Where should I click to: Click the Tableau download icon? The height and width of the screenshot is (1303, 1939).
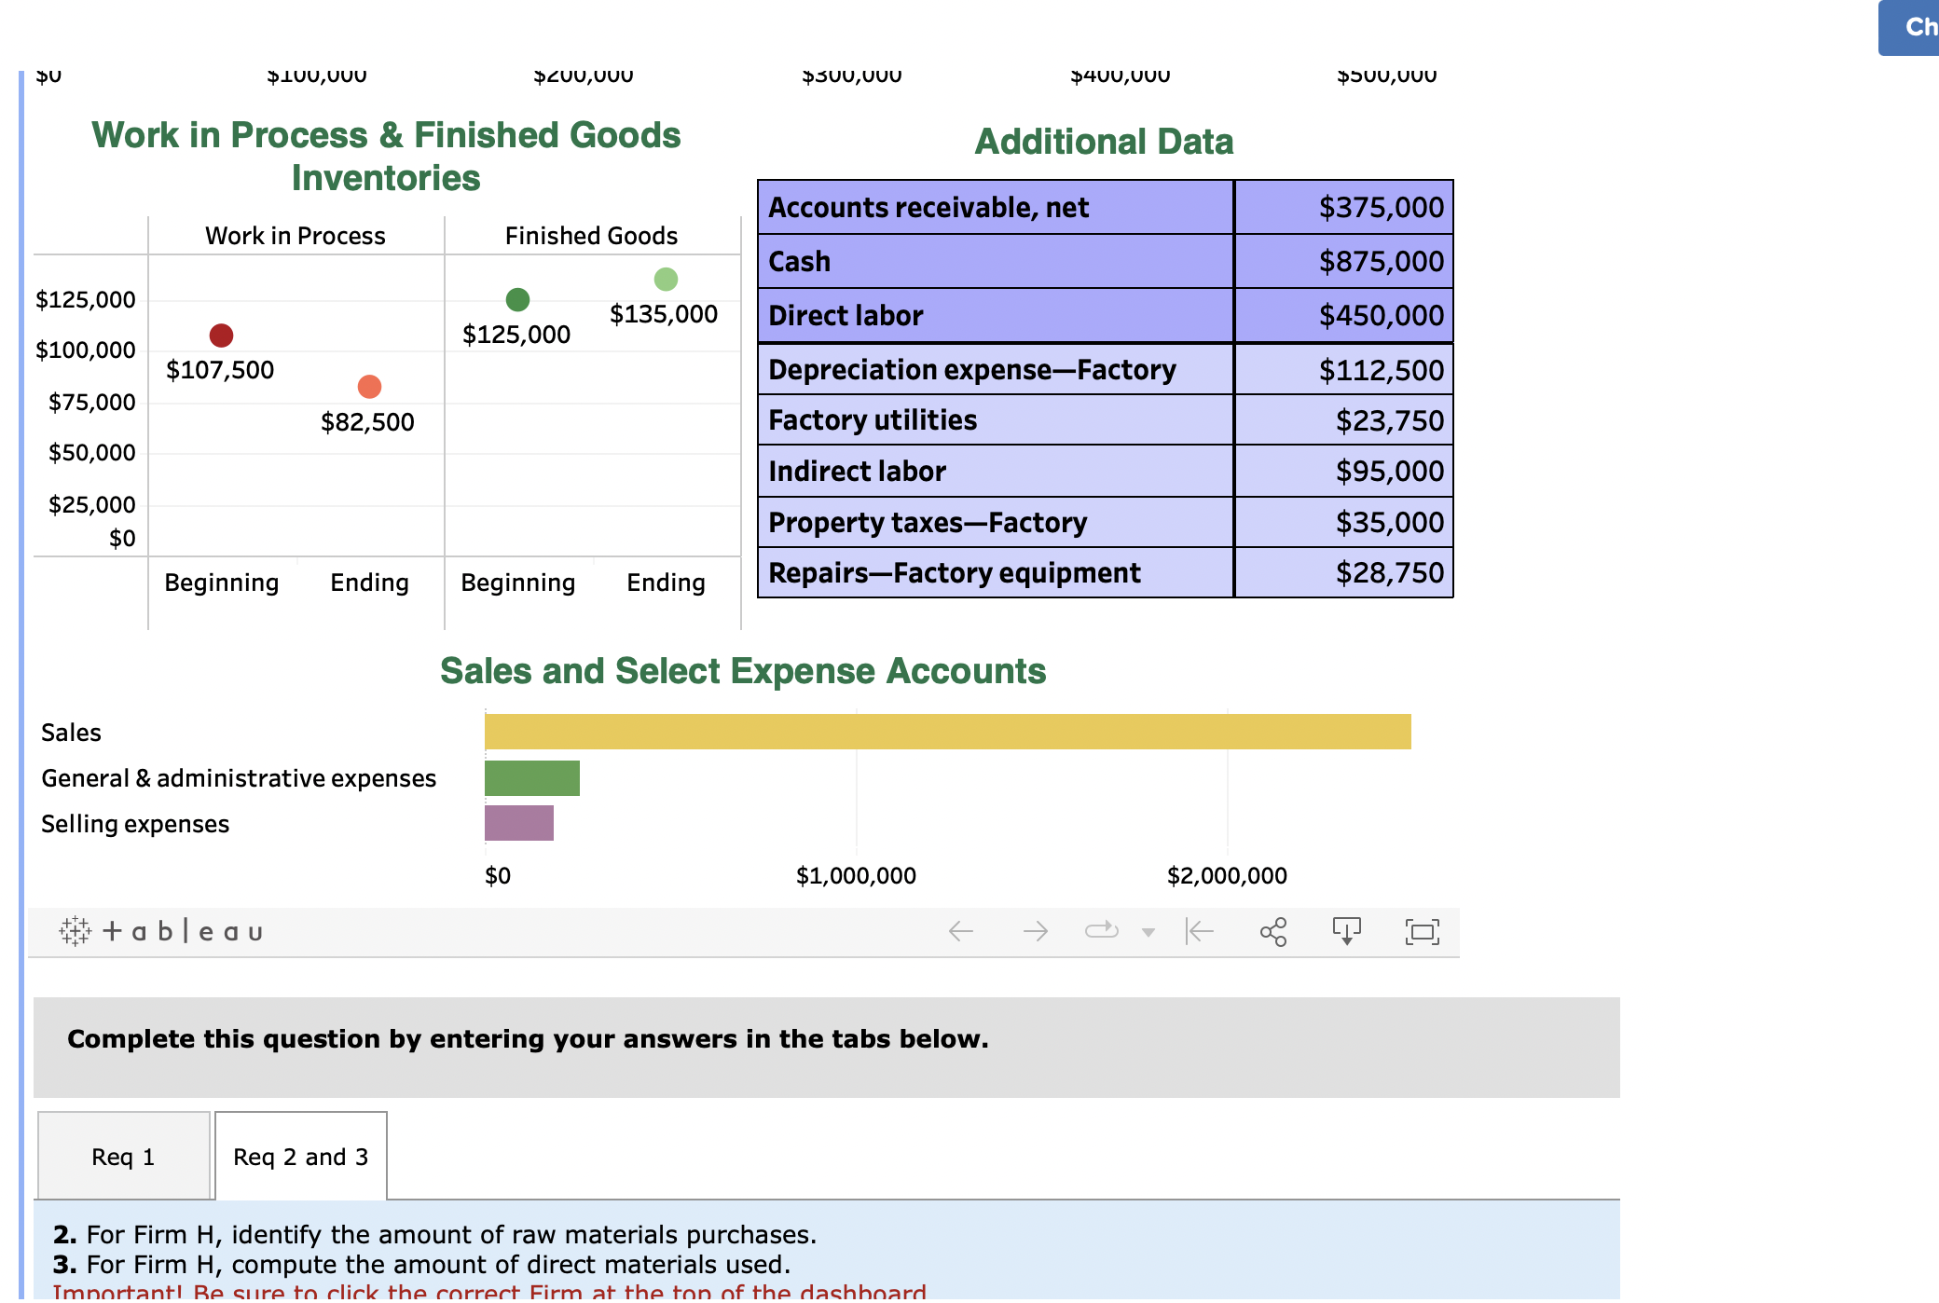[x=1346, y=930]
